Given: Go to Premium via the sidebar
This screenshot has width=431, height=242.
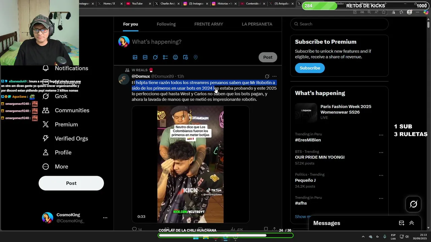Looking at the screenshot, I should point(60,124).
